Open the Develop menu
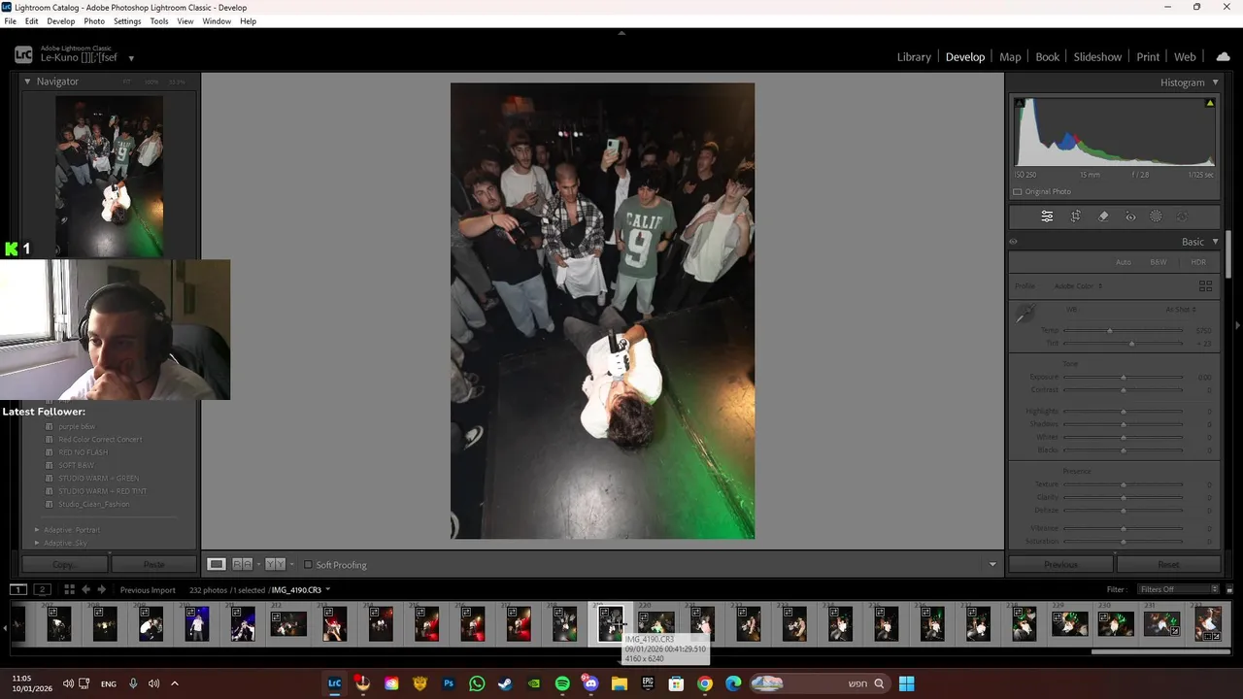This screenshot has height=699, width=1243. [61, 21]
